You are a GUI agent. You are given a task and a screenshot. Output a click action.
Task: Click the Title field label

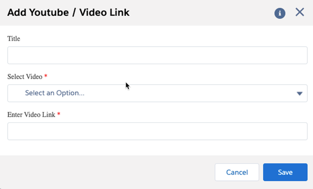[x=14, y=39]
